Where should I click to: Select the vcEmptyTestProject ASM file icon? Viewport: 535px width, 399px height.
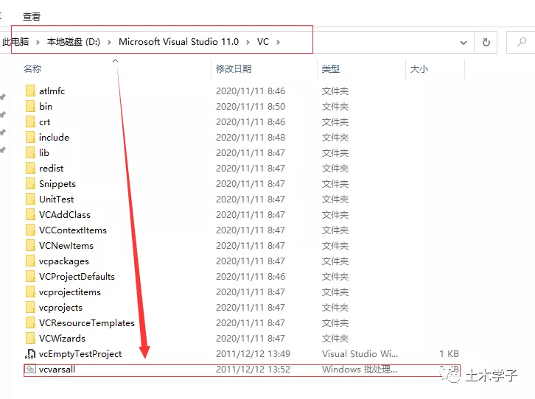[30, 354]
